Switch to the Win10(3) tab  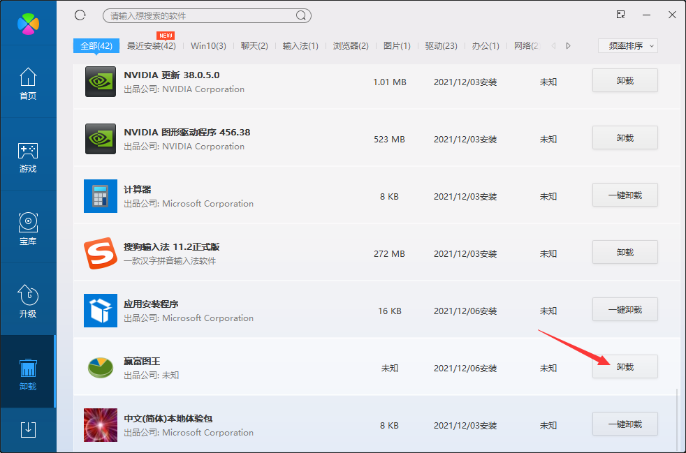pos(208,46)
